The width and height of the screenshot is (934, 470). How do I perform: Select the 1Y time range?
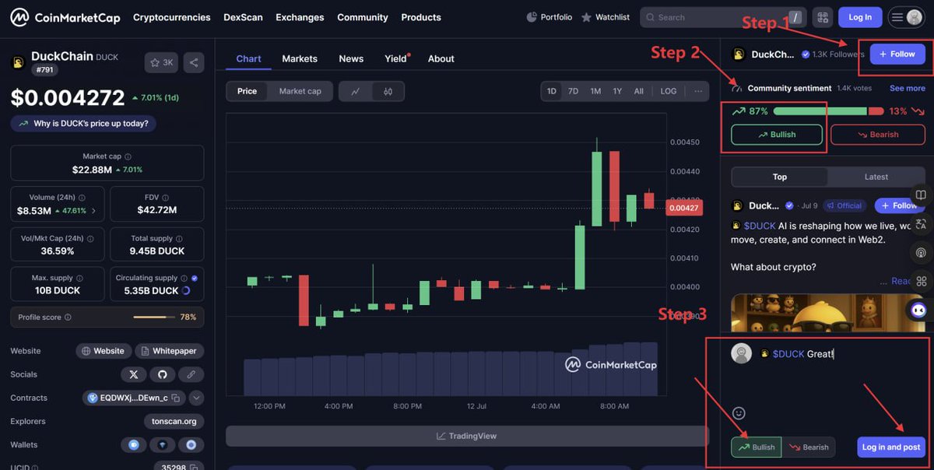617,91
